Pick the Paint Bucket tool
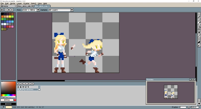201x109 pixels. (199, 32)
